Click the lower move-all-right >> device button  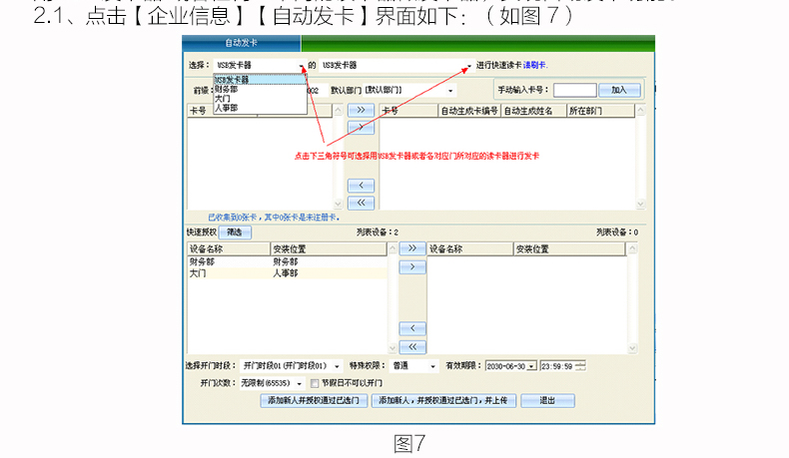[412, 248]
